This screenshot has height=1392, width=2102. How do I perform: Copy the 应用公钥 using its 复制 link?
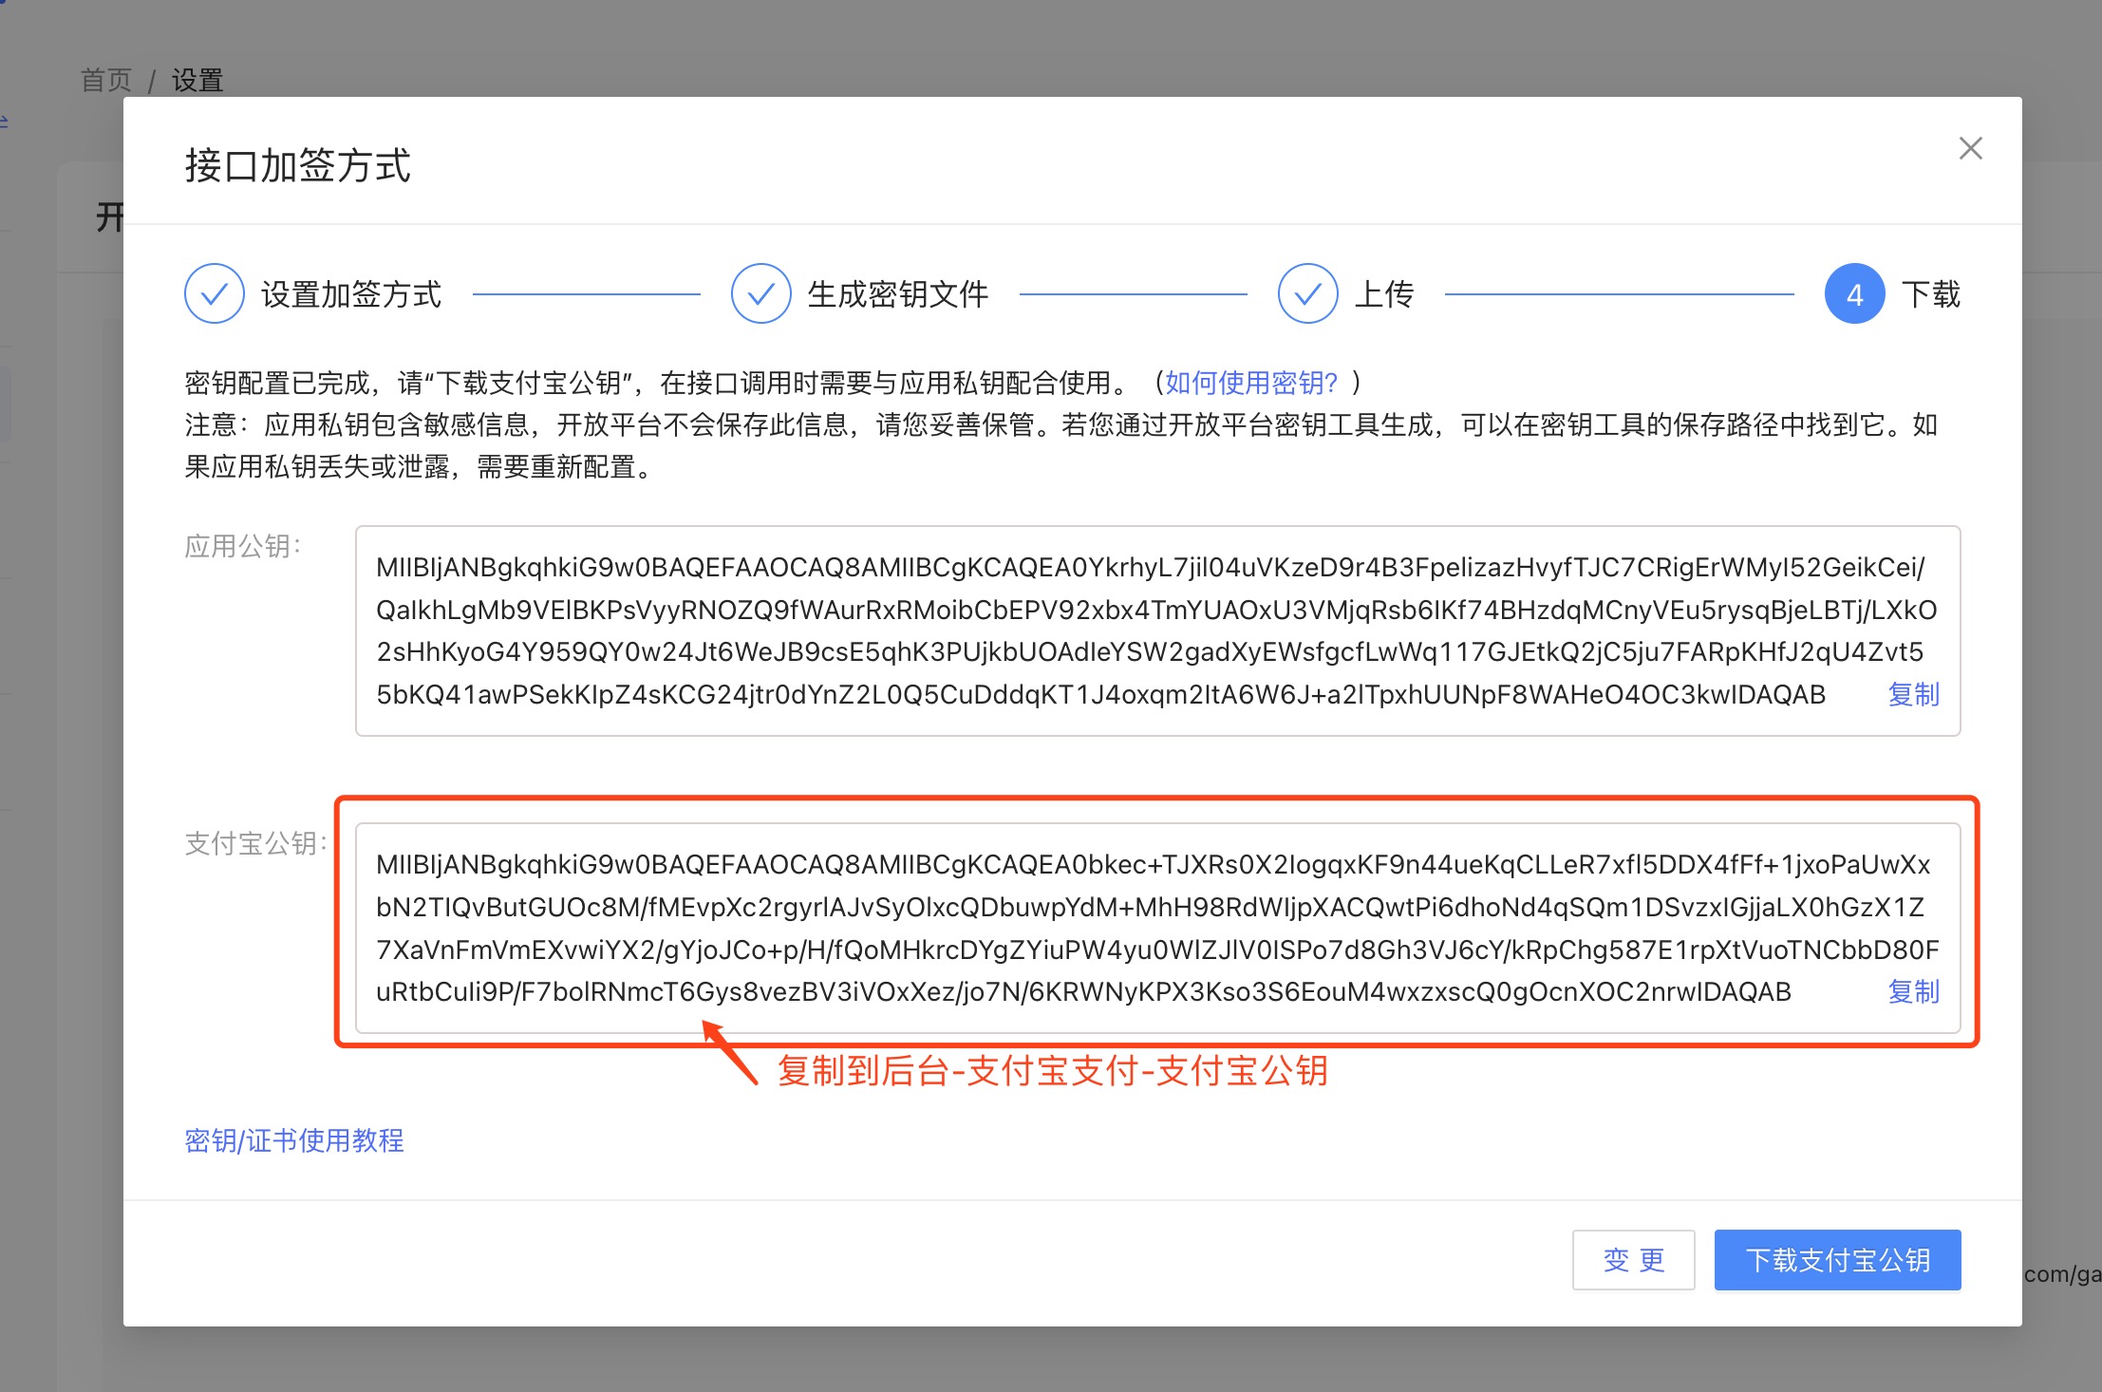(x=1912, y=694)
